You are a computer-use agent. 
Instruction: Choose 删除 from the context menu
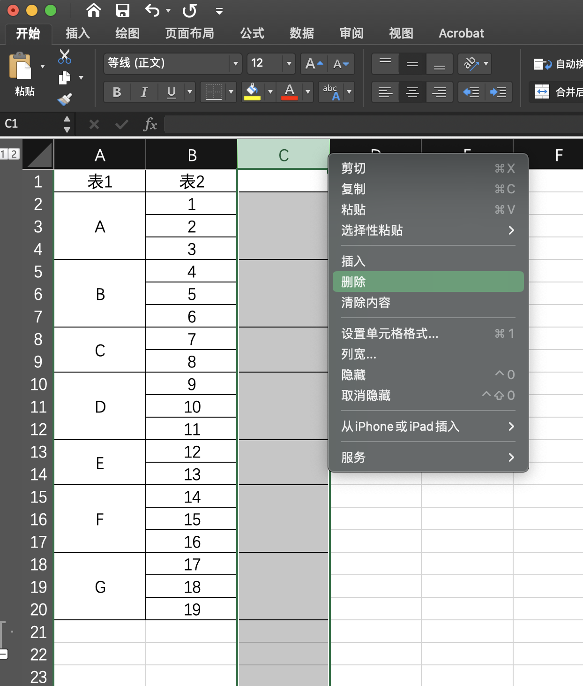(353, 282)
